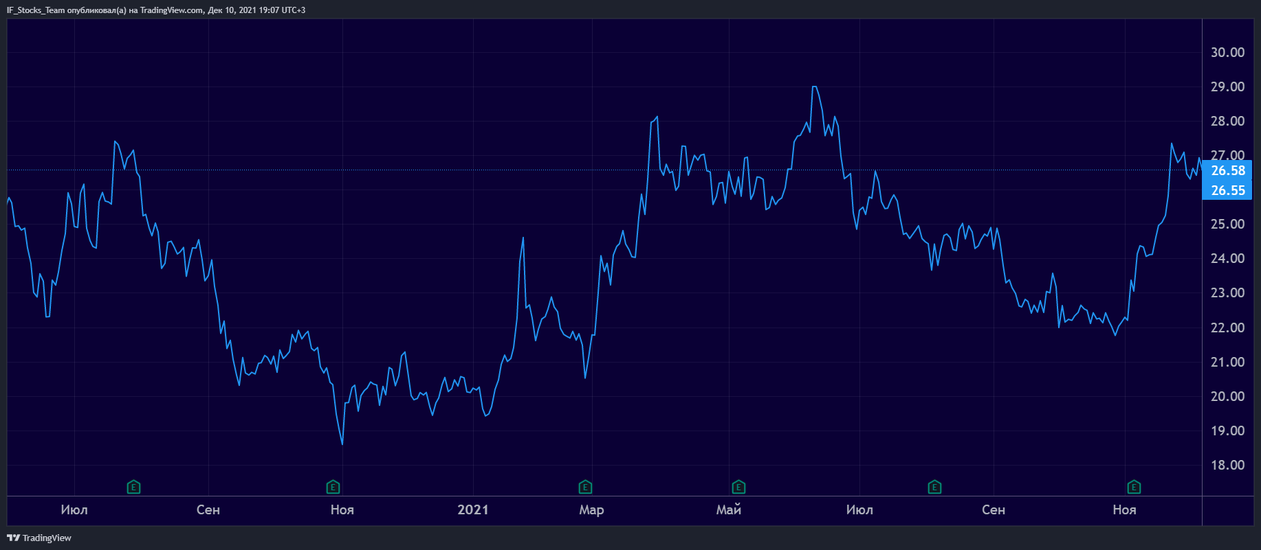This screenshot has width=1261, height=550.
Task: Click the first Сен label on time axis
Action: 208,509
